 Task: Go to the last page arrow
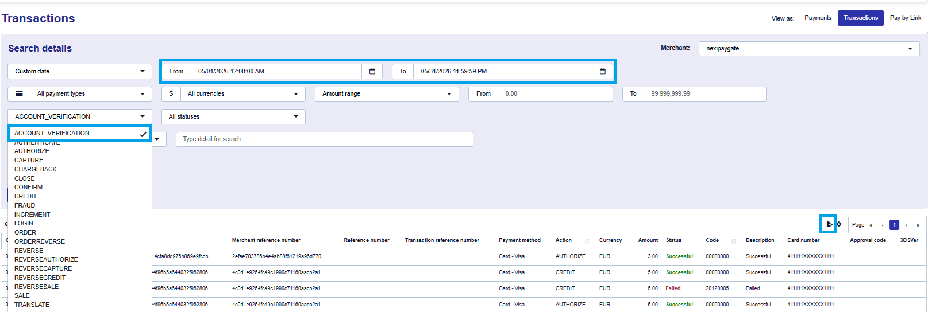918,225
